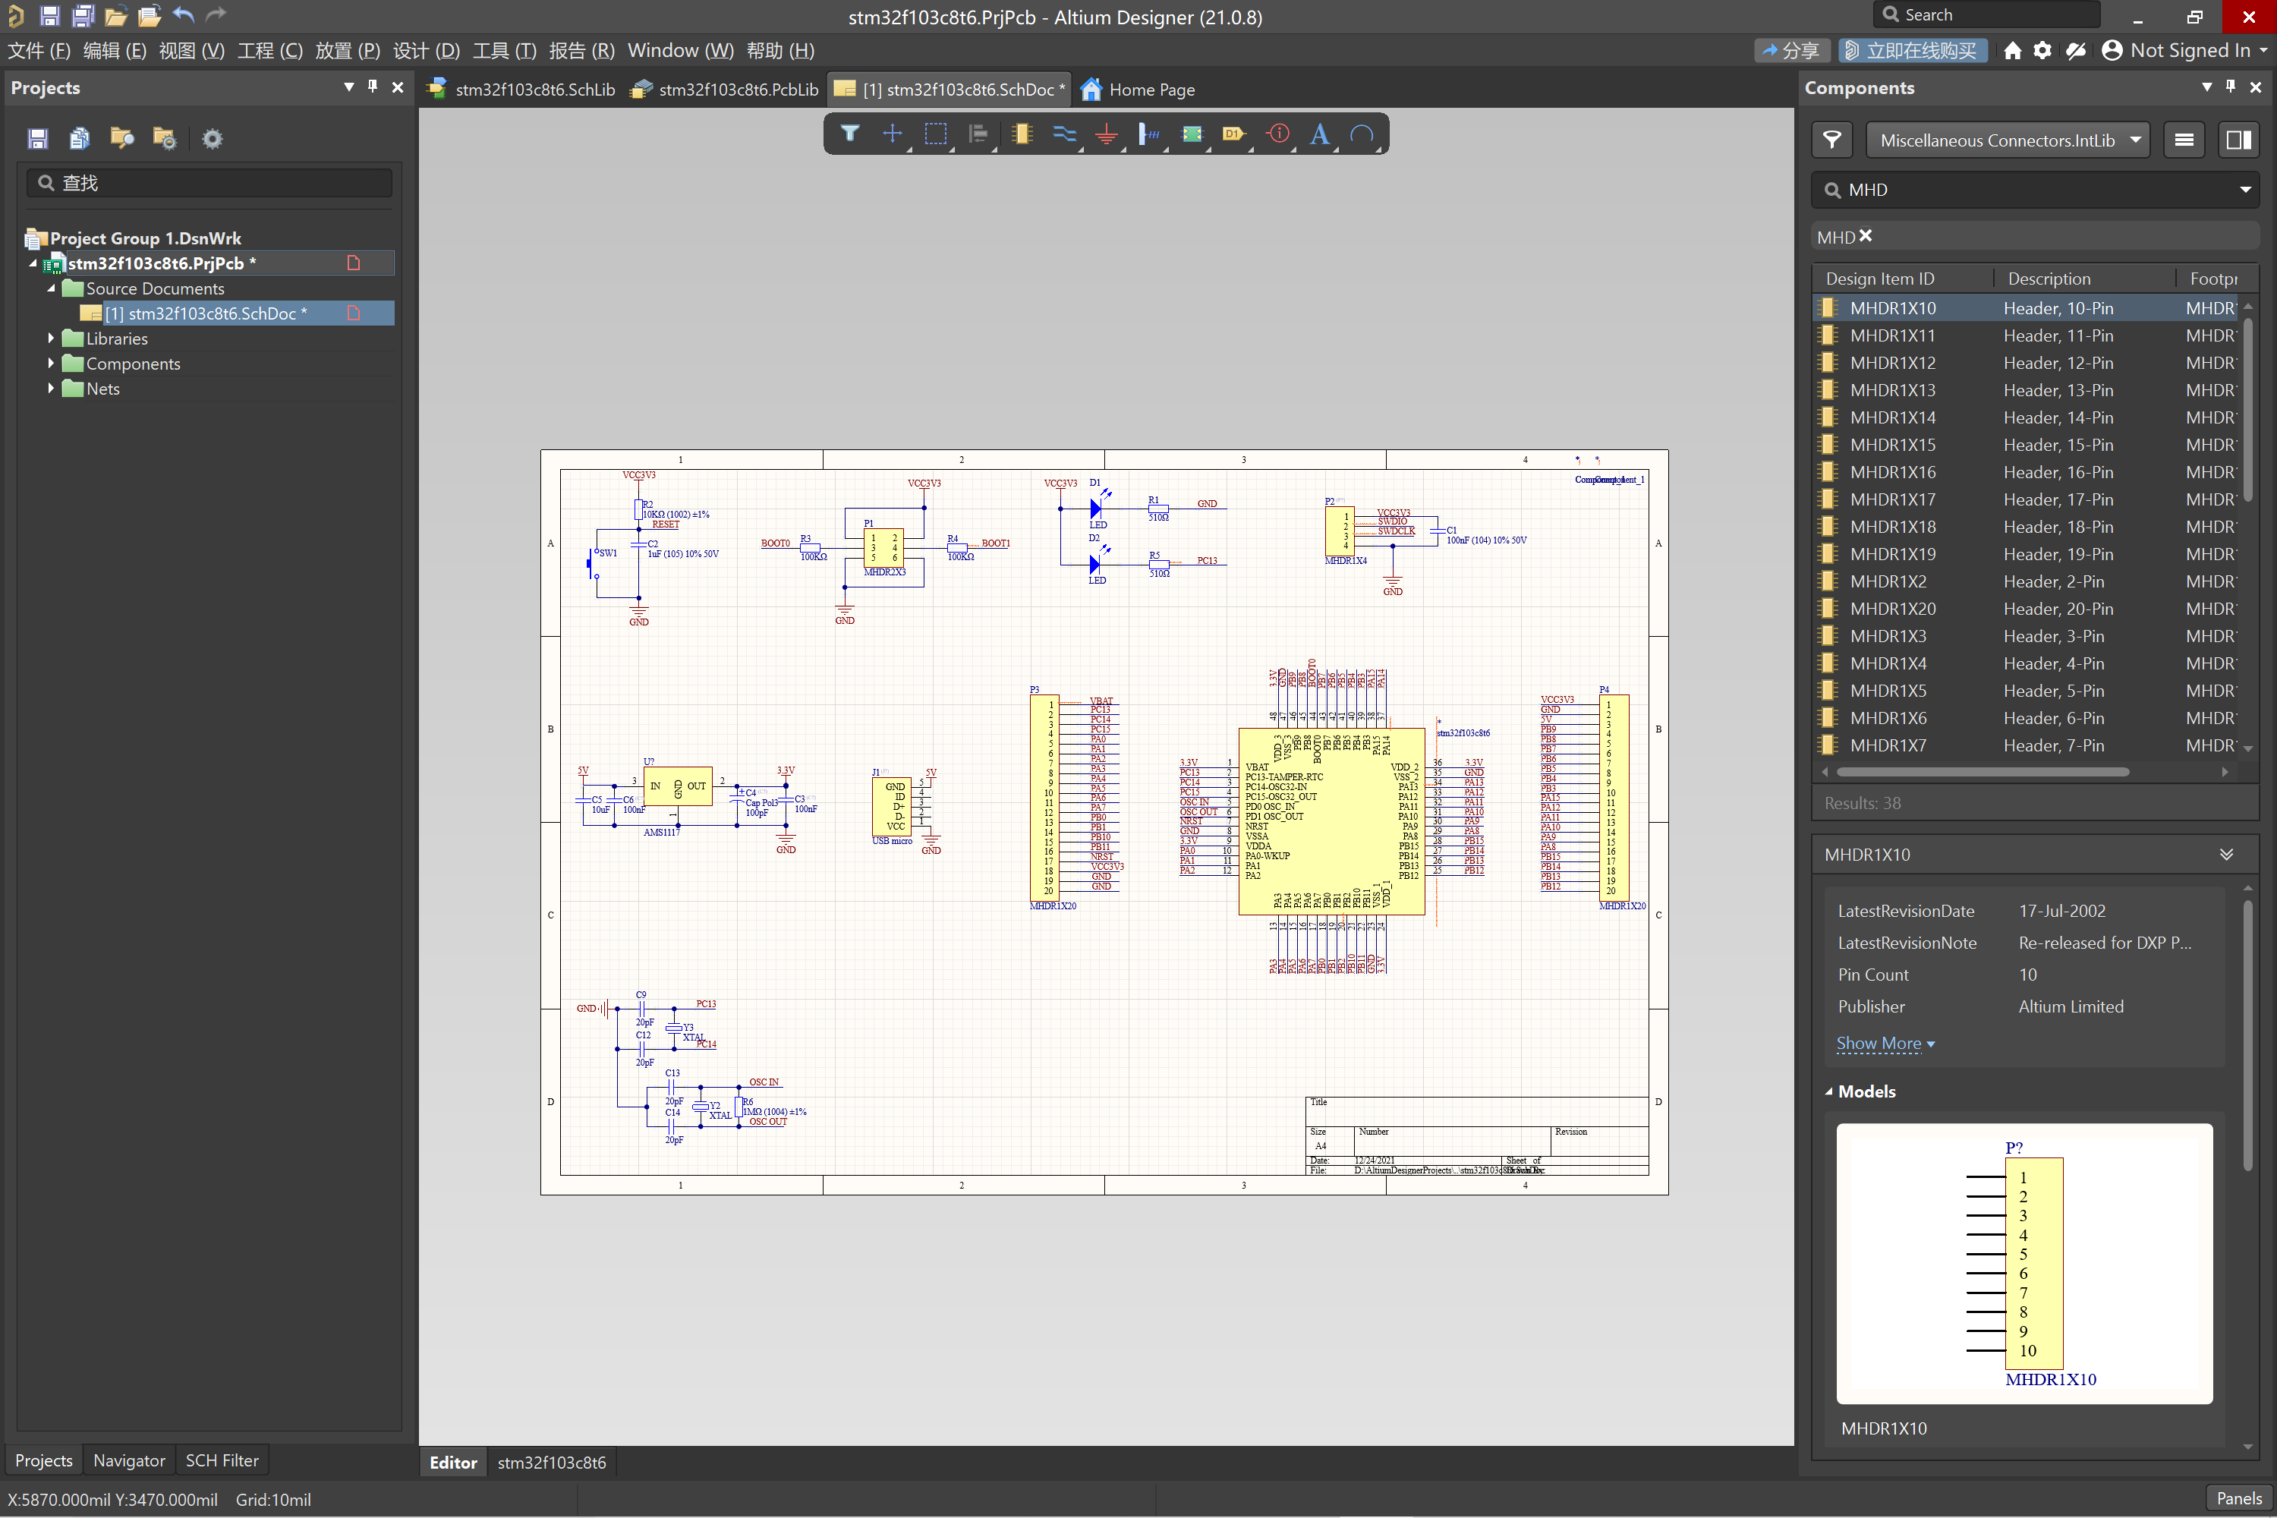This screenshot has height=1518, width=2277.
Task: Activate the filter tool in the schematic toolbar
Action: pos(849,134)
